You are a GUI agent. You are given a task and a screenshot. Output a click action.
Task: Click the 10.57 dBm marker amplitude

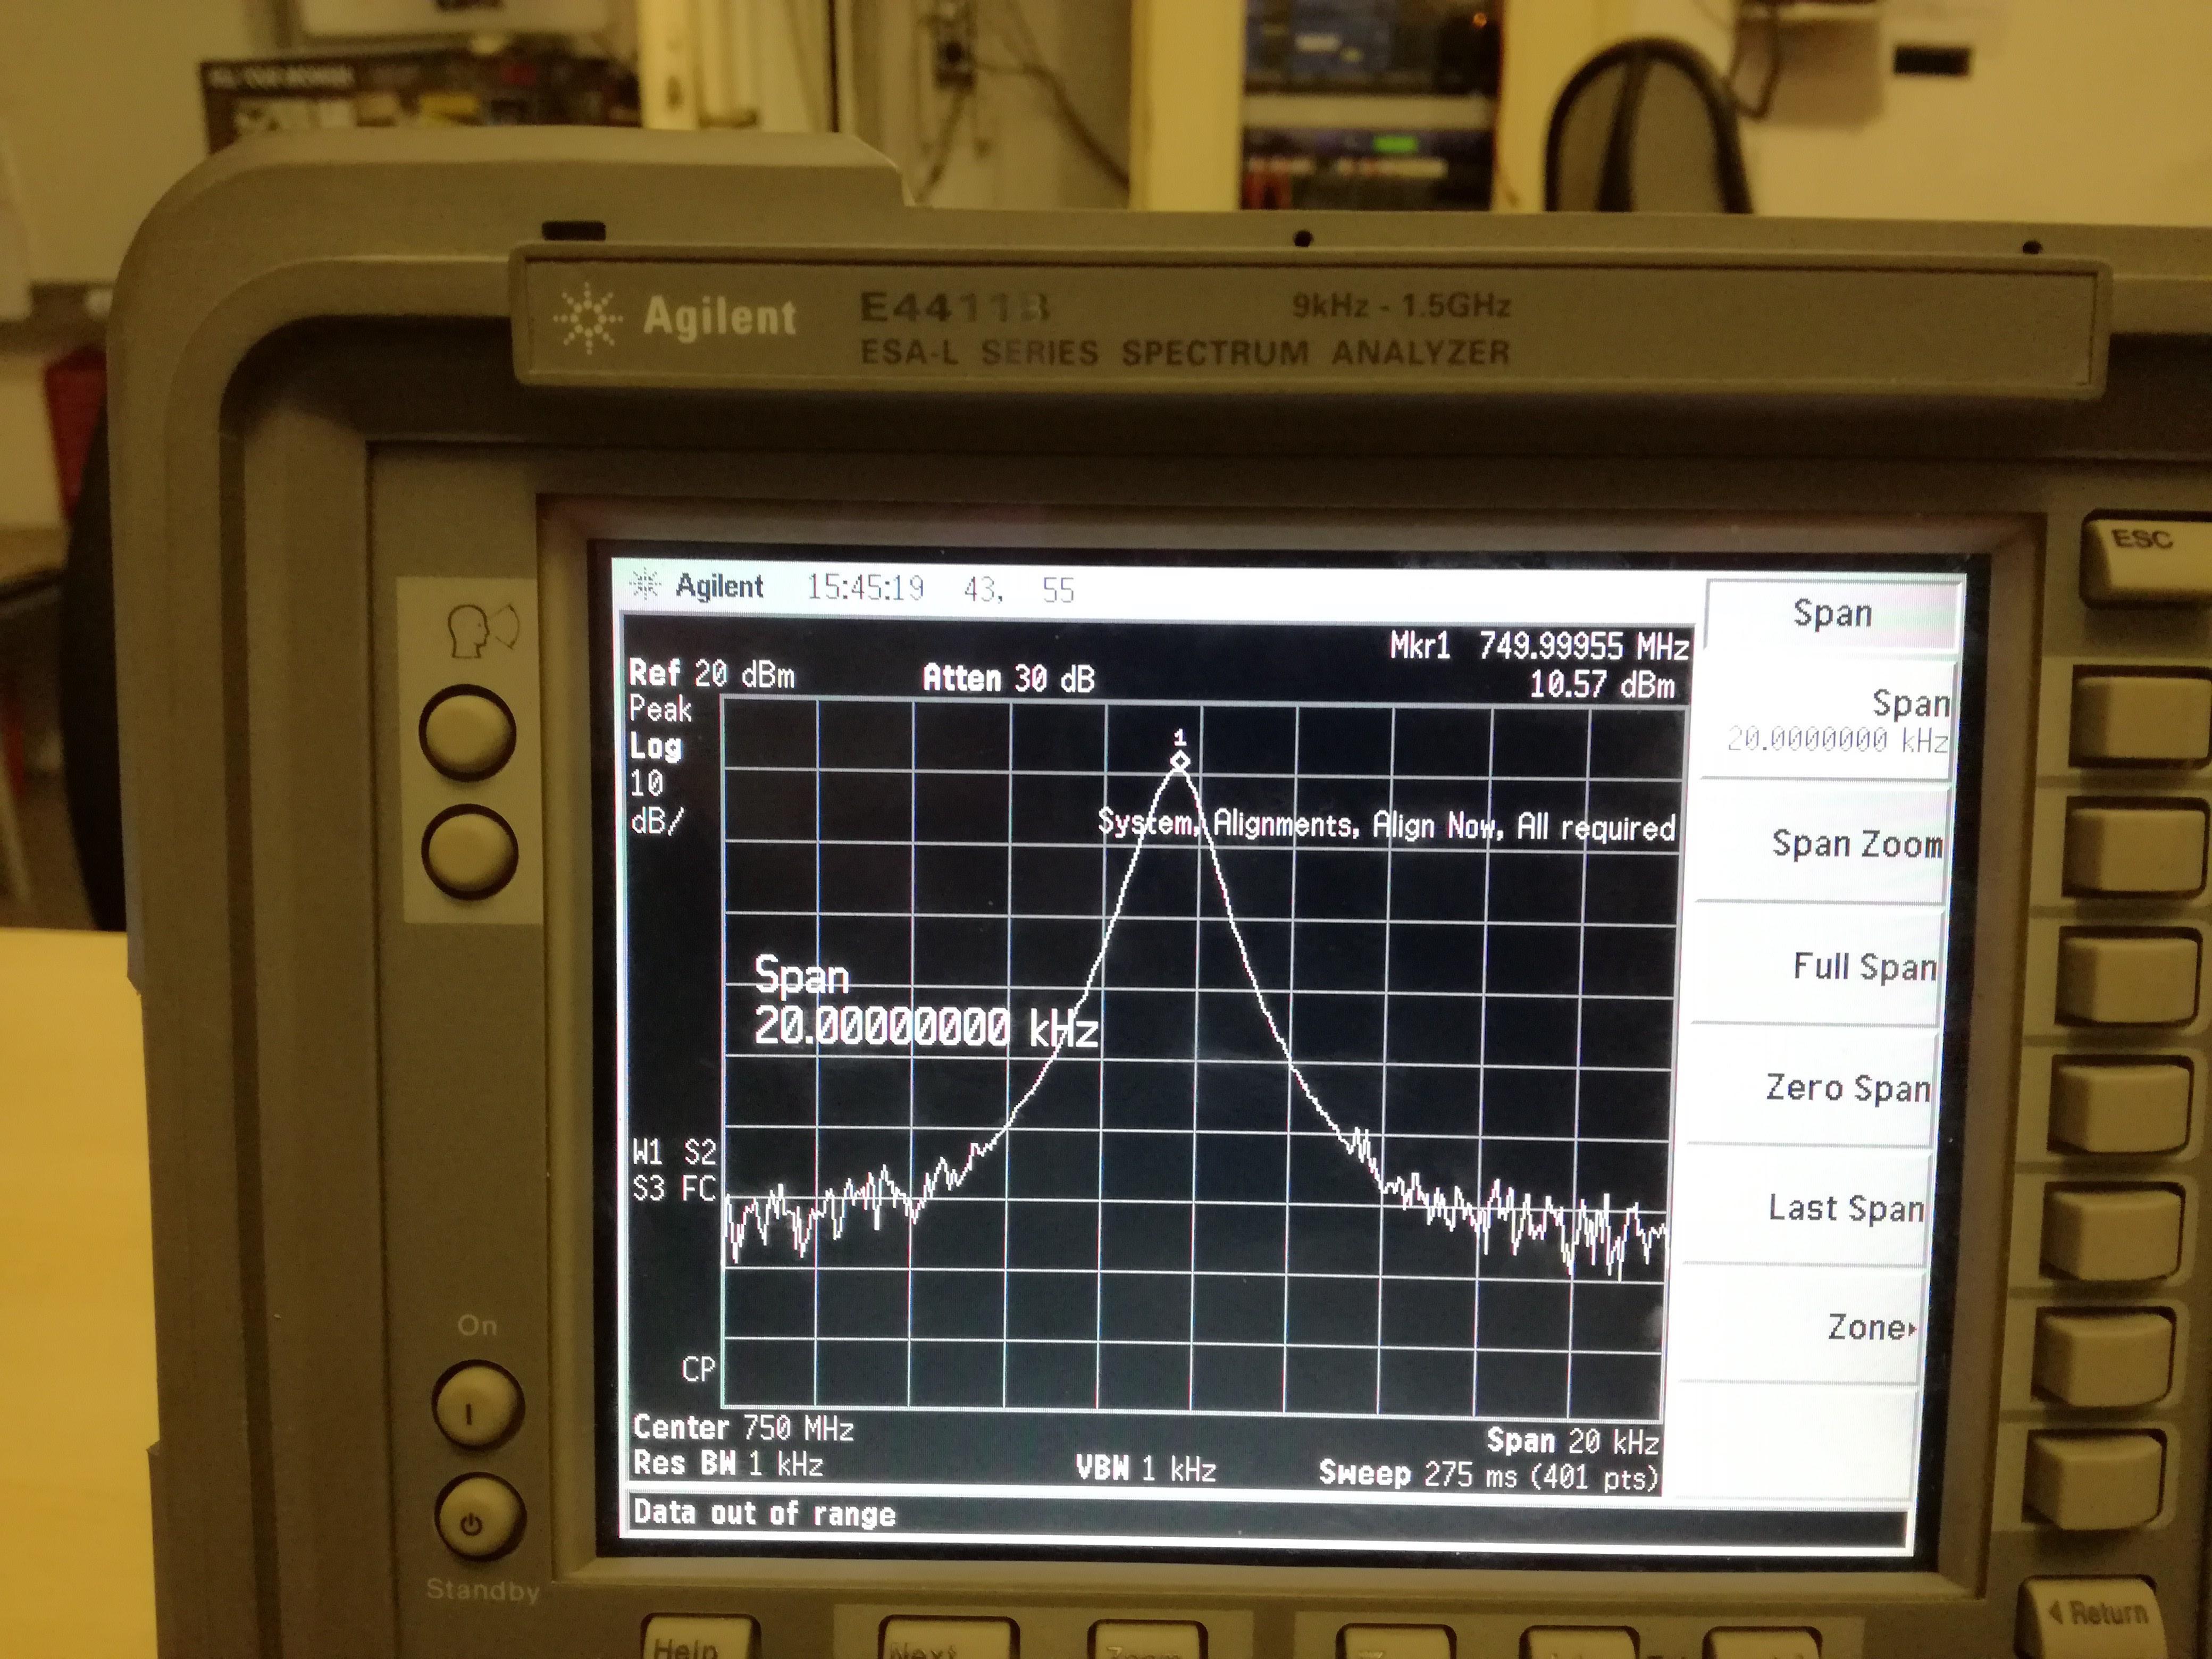1602,685
